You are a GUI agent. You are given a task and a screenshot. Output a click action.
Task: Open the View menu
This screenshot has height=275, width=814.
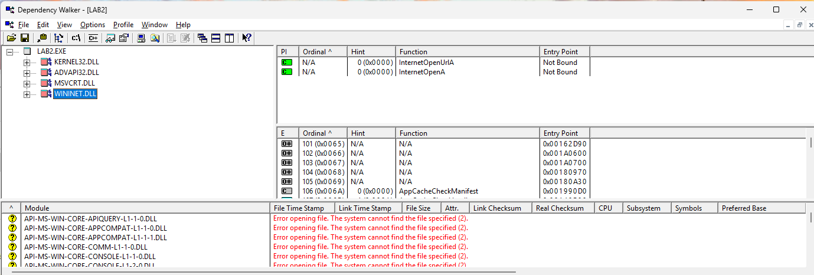[64, 25]
